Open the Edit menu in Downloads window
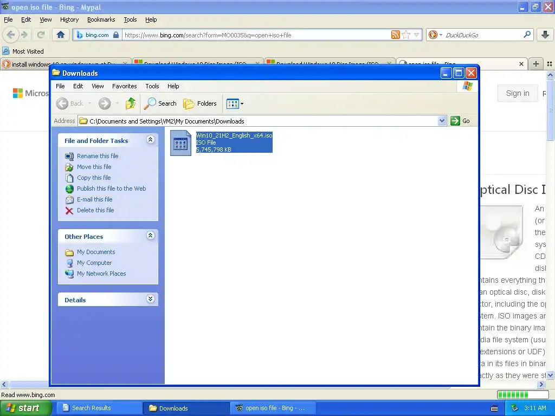This screenshot has height=416, width=555. pyautogui.click(x=78, y=86)
